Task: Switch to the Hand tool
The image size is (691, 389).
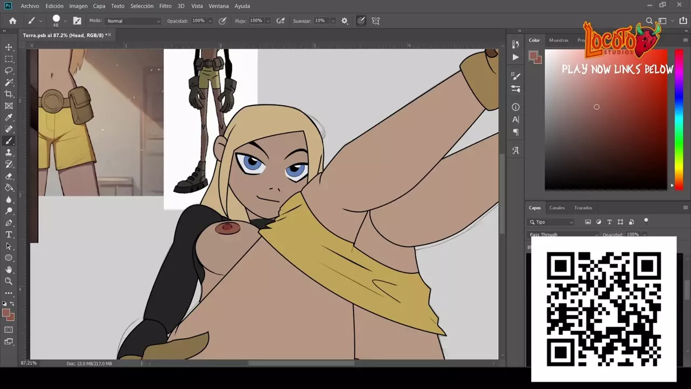Action: click(9, 270)
